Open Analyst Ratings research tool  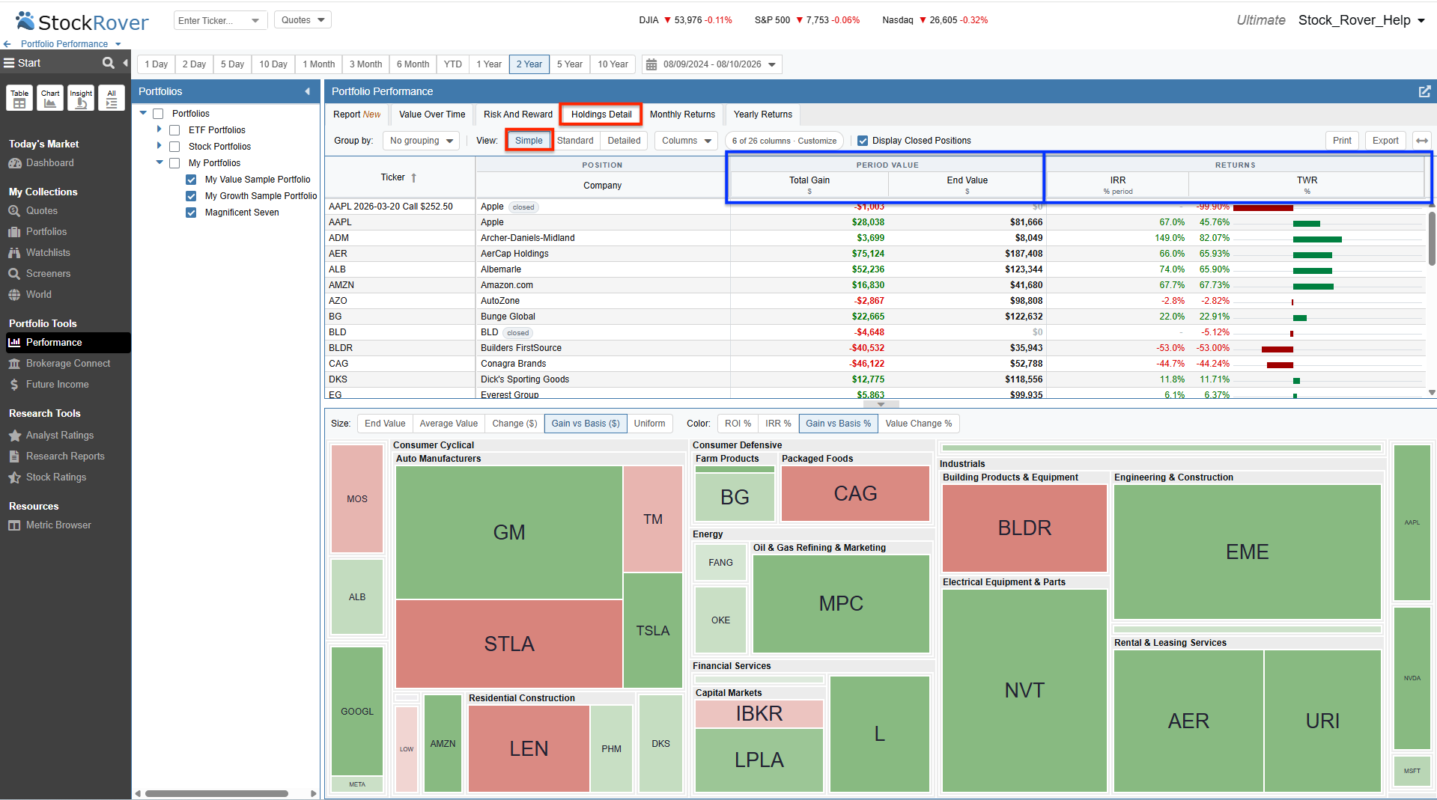(x=59, y=436)
